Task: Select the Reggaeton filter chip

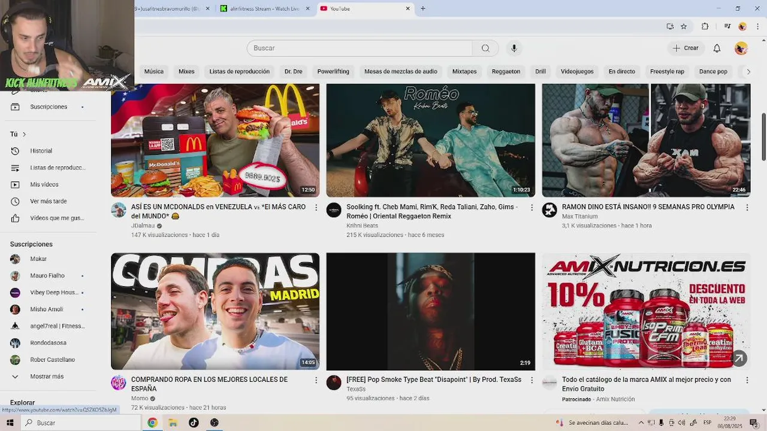Action: pos(506,71)
